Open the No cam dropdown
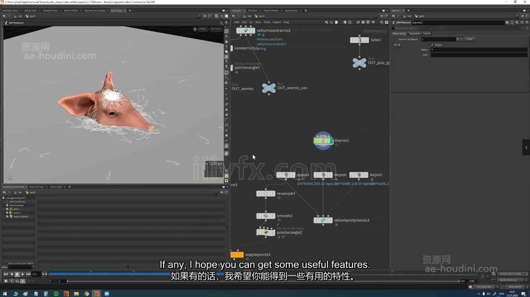Image resolution: width=530 pixels, height=297 pixels. pyautogui.click(x=216, y=29)
